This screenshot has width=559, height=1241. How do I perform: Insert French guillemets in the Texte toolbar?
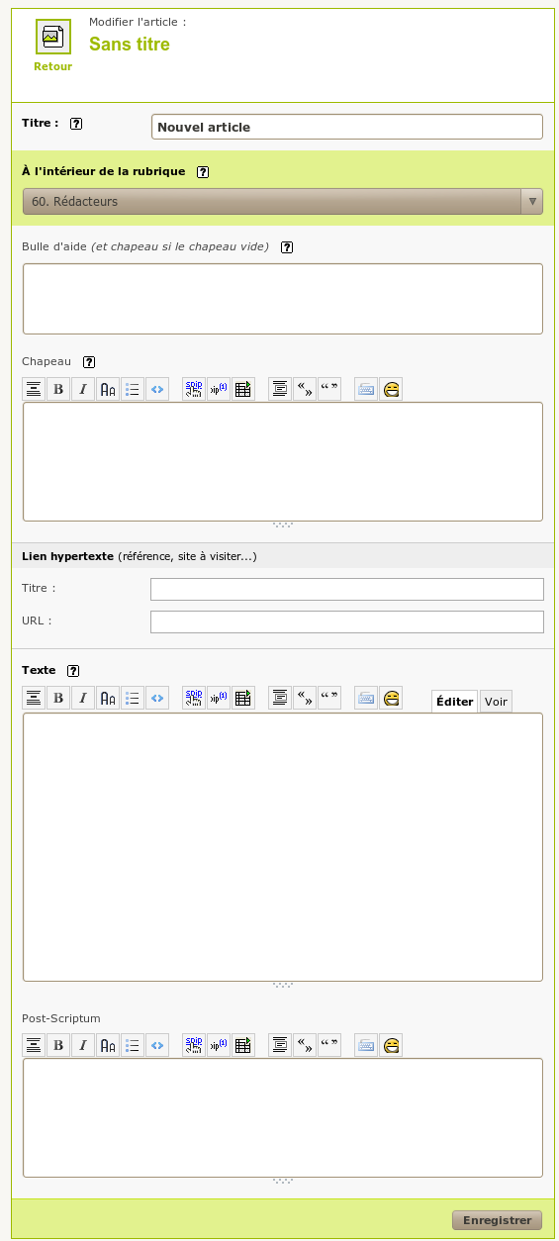[x=305, y=699]
